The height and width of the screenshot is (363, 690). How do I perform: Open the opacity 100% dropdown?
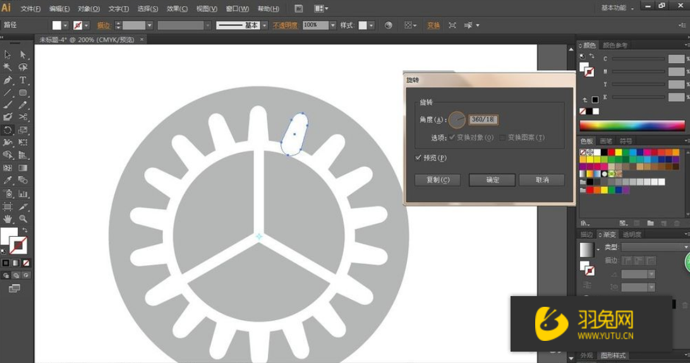(x=332, y=25)
